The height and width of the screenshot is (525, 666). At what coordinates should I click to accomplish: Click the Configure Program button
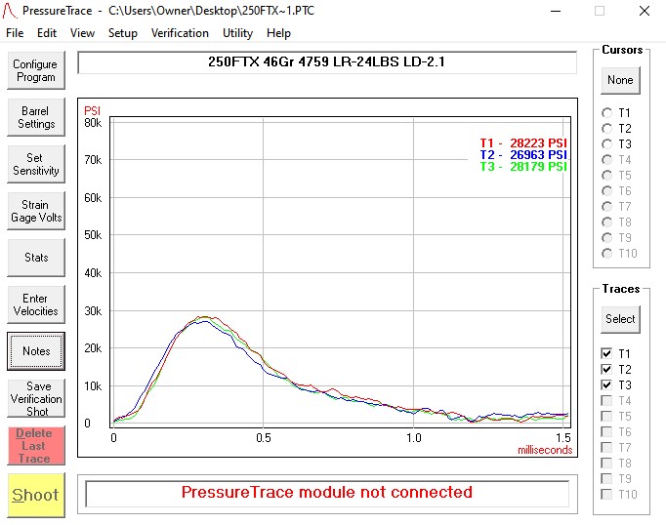click(36, 70)
